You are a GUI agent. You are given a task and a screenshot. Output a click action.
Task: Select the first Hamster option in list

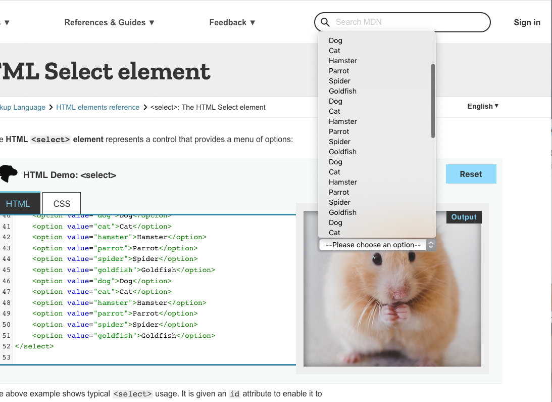[343, 61]
